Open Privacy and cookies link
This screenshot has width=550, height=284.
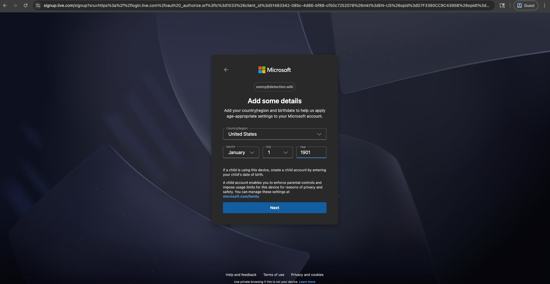(307, 275)
